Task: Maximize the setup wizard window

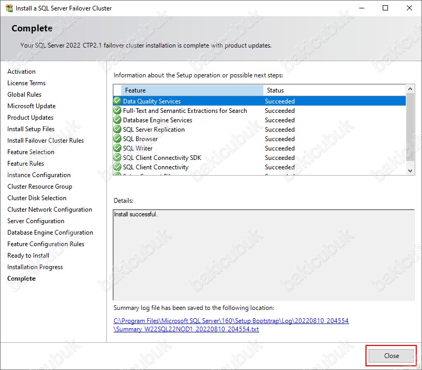Action: pyautogui.click(x=385, y=8)
